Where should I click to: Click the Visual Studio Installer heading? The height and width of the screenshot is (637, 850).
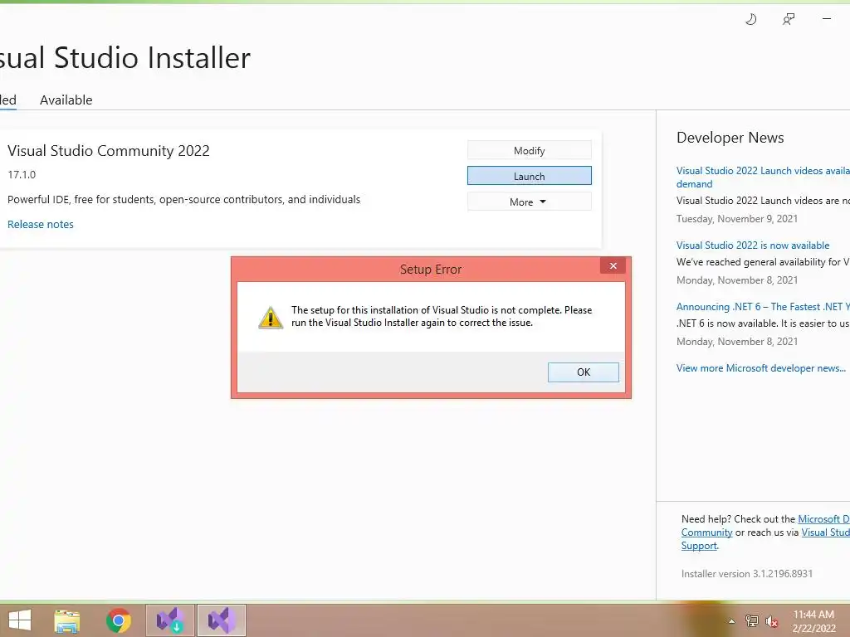tap(125, 57)
